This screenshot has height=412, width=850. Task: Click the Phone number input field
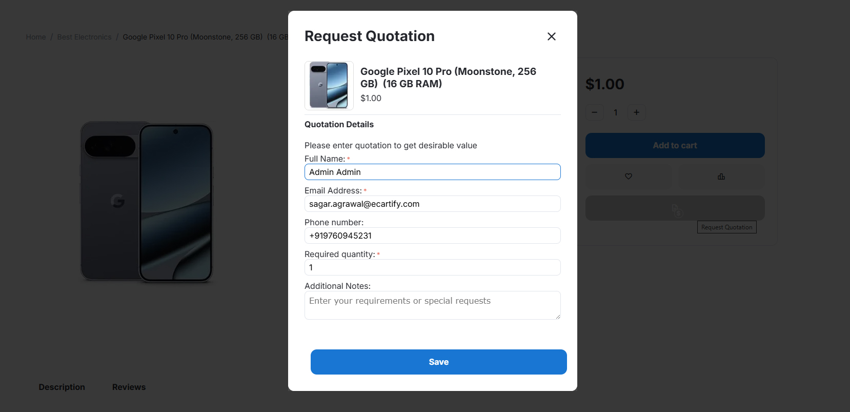(432, 236)
